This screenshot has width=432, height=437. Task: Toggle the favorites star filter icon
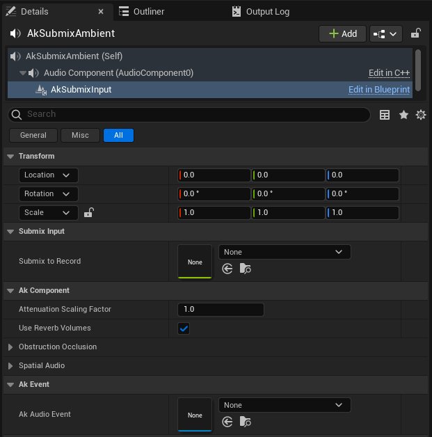(x=403, y=115)
